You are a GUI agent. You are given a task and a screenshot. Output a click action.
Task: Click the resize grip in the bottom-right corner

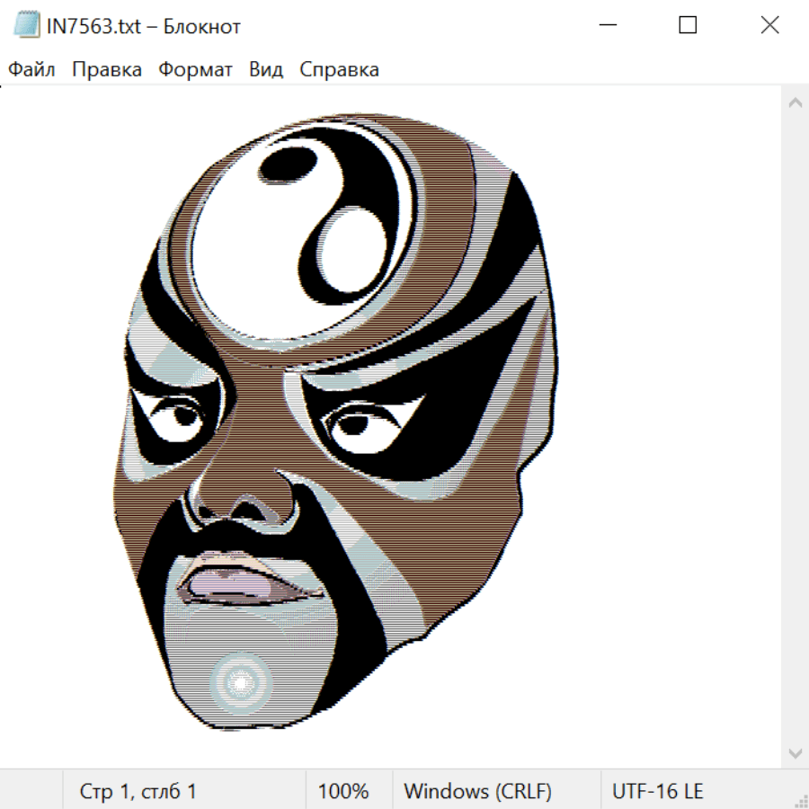800,800
